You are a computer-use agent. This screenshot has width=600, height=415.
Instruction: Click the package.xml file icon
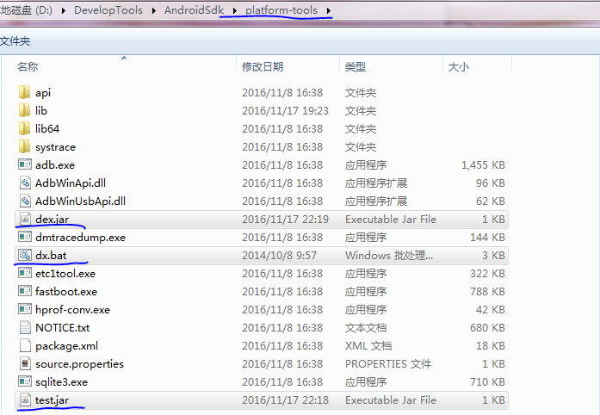(25, 345)
